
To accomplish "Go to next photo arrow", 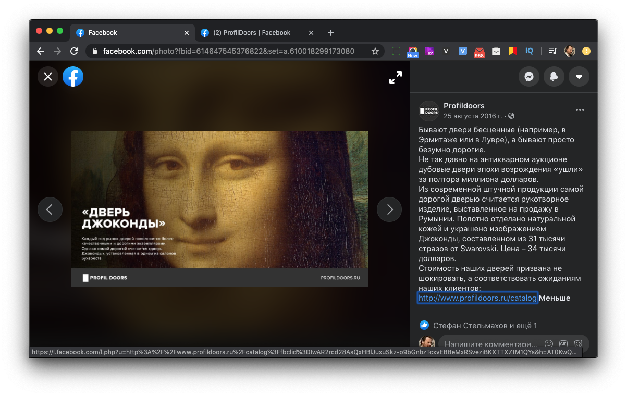I will (x=389, y=209).
